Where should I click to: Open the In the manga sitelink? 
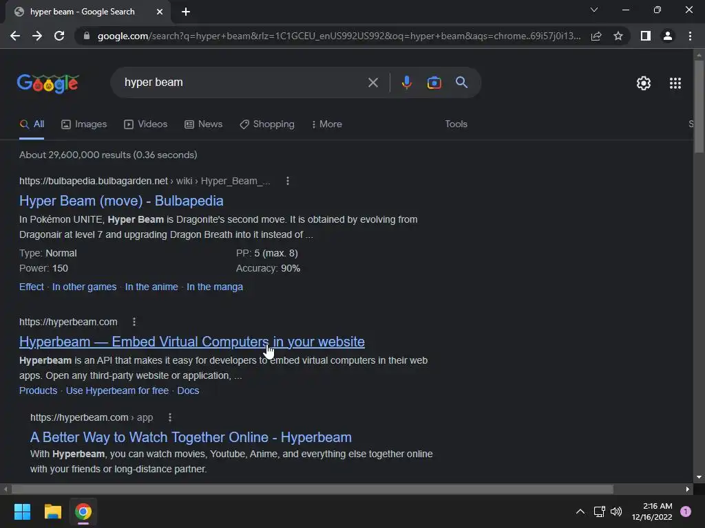(215, 287)
